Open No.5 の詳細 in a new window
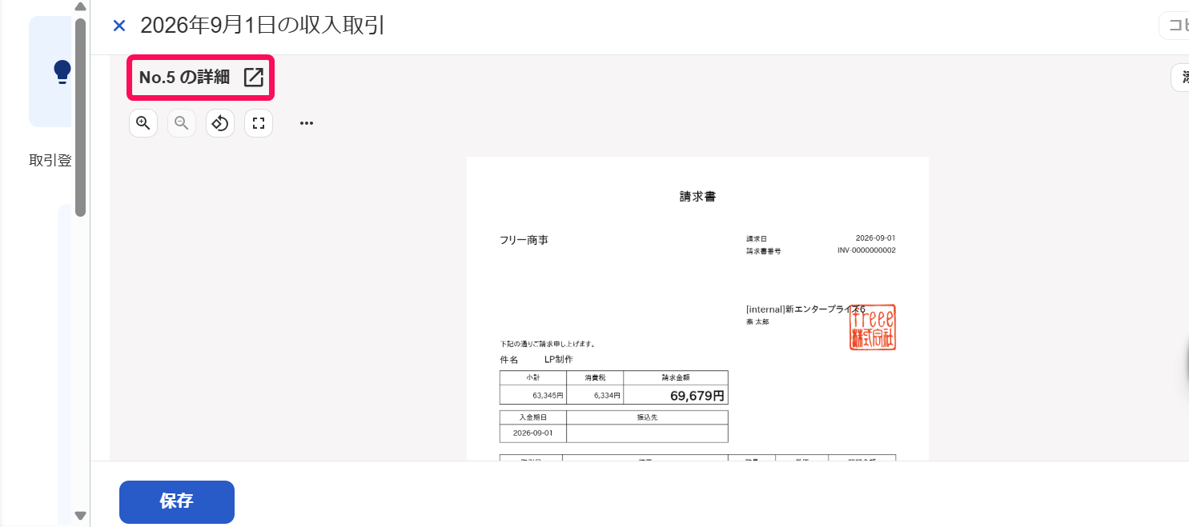 pos(253,77)
